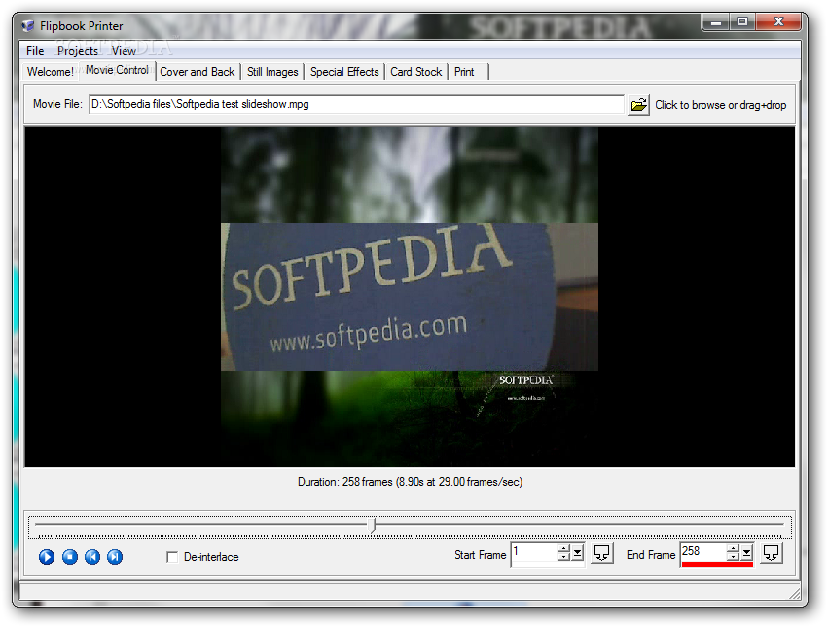This screenshot has height=627, width=828.
Task: Toggle the De-interlace checkbox
Action: pyautogui.click(x=172, y=557)
